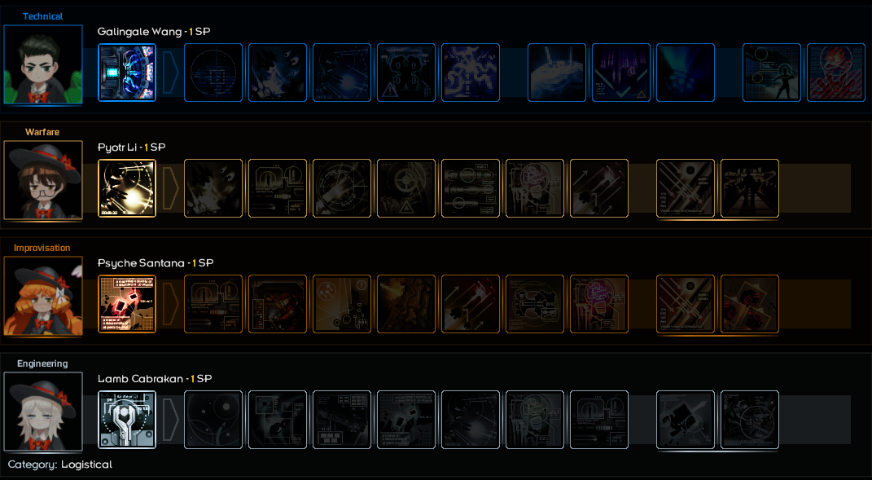Select Galingale Wang's highlighted Technical skill icon

pos(127,73)
